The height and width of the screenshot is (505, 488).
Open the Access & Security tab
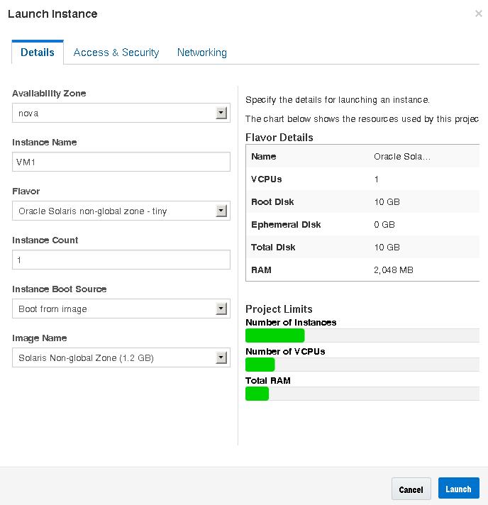tap(116, 52)
